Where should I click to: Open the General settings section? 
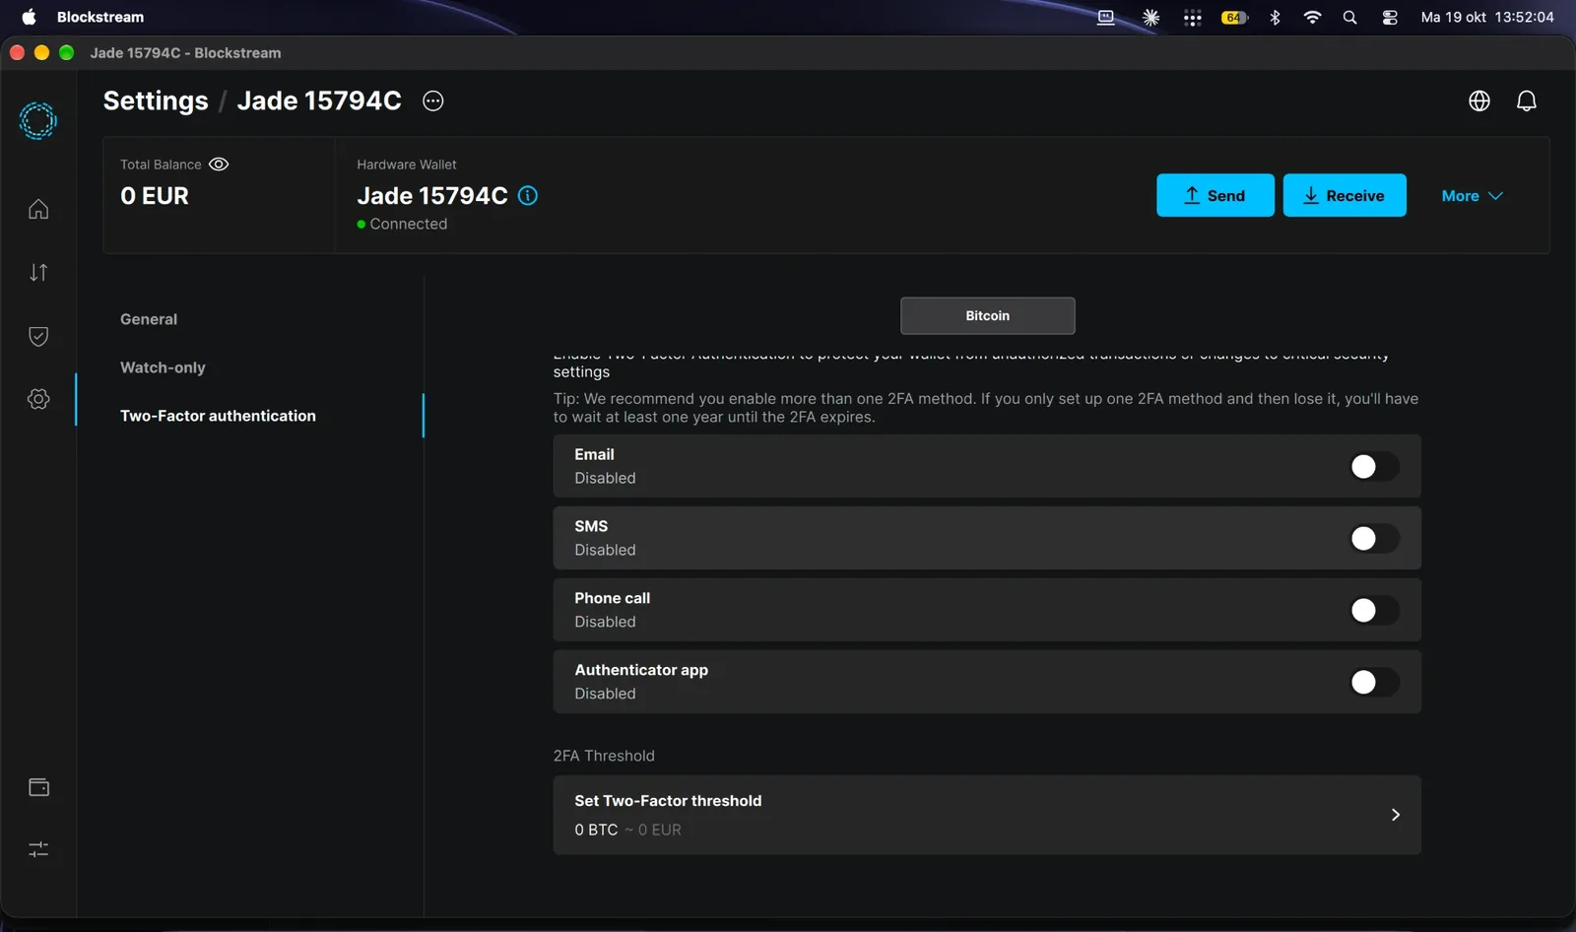tap(149, 319)
